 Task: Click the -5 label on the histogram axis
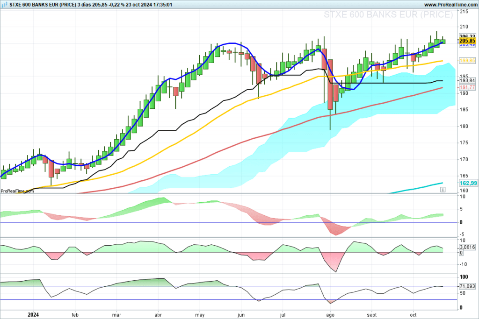click(462, 234)
